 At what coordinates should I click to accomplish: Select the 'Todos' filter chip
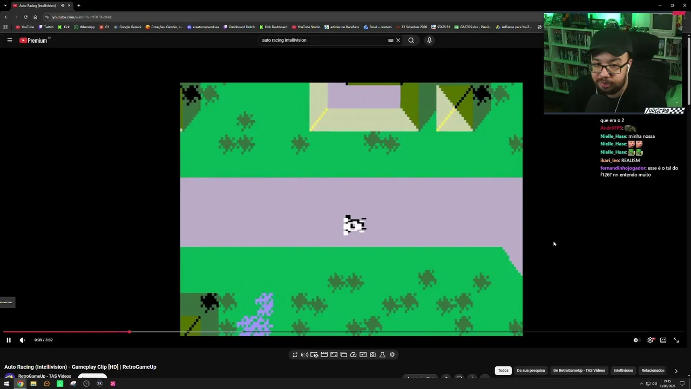(x=503, y=371)
